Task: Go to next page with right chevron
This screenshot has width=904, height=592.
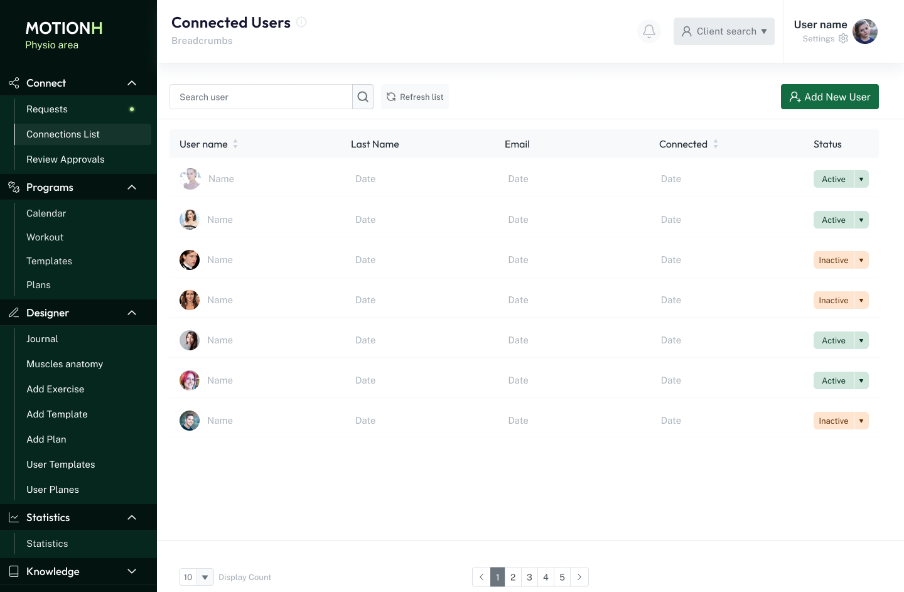Action: [x=579, y=577]
